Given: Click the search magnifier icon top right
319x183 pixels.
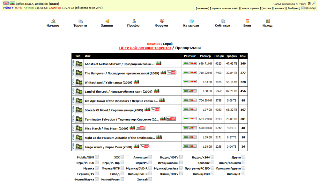Looking at the screenshot, I should click(314, 3).
